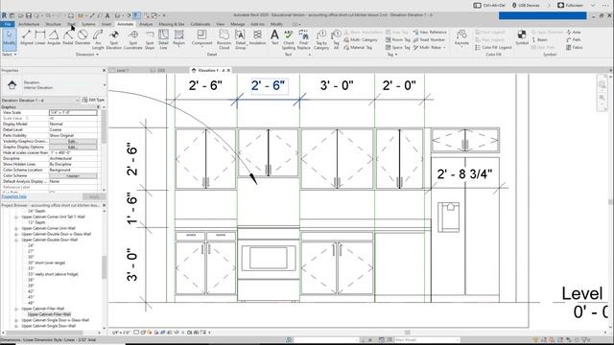Select the 30" short (over range) type
This screenshot has height=345, width=614.
46,263
